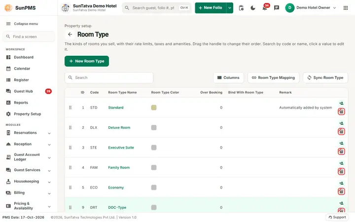Click the add-person icon in Family Room row
Viewport: 355px width, 222px height.
coord(341,163)
